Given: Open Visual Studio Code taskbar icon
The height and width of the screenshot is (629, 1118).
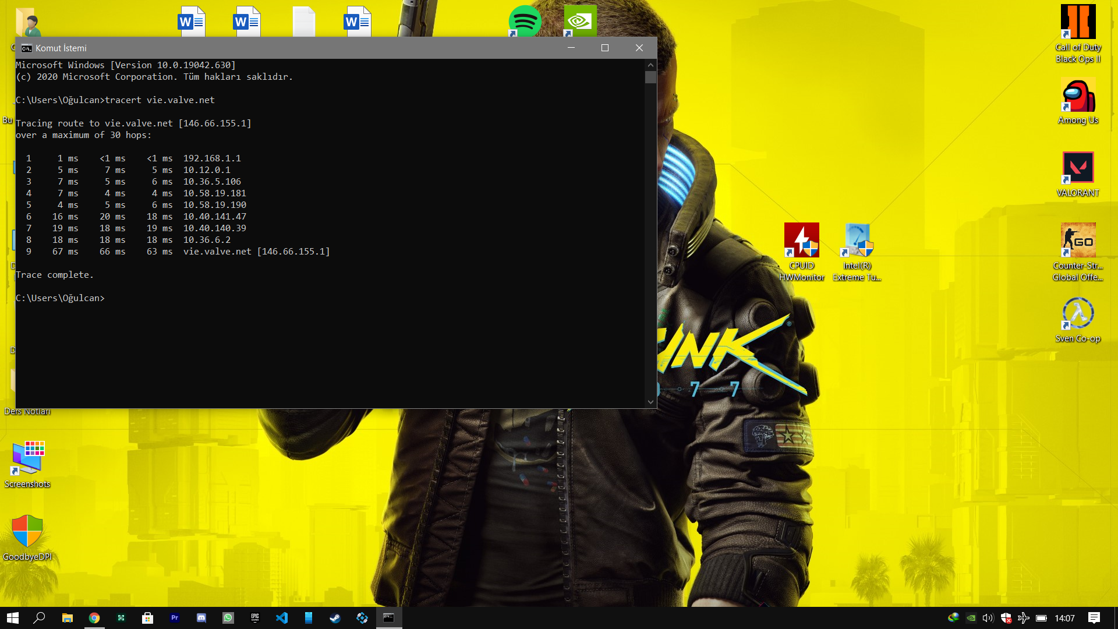Looking at the screenshot, I should click(282, 618).
